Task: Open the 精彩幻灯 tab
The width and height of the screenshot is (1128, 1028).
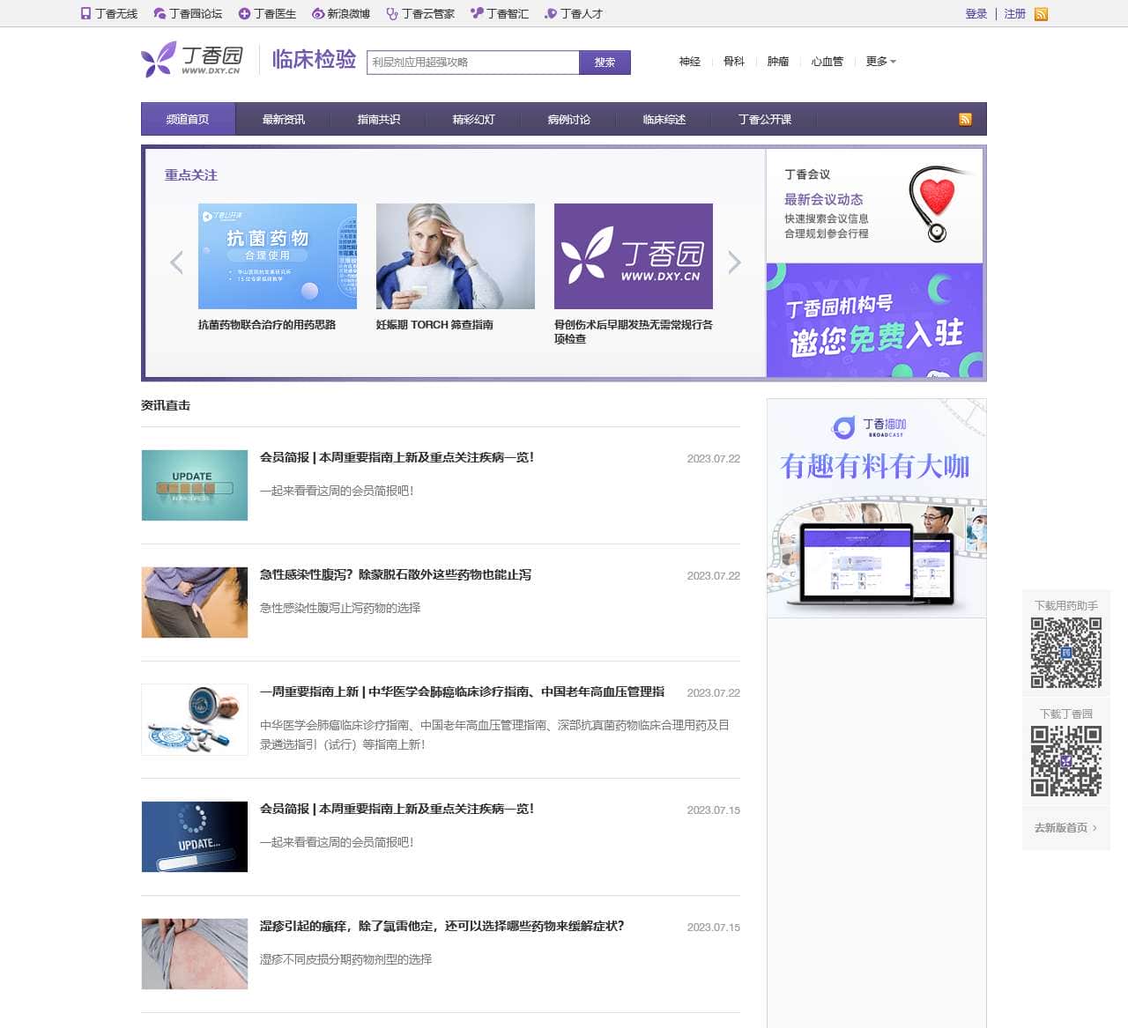Action: 473,119
